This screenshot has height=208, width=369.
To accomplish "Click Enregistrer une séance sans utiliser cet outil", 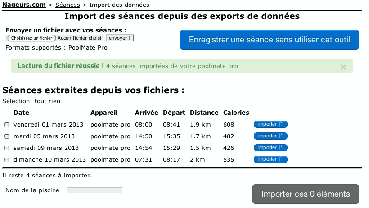I will (269, 40).
